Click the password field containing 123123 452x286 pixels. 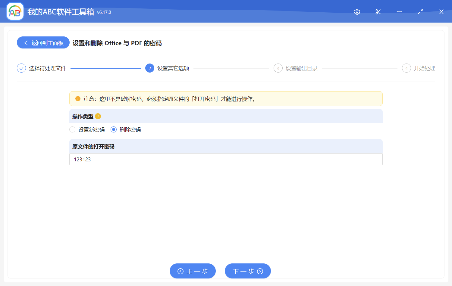point(226,159)
